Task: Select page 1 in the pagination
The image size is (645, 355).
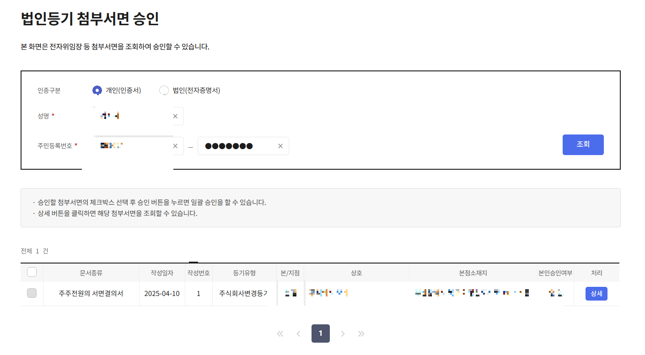Action: click(x=320, y=333)
